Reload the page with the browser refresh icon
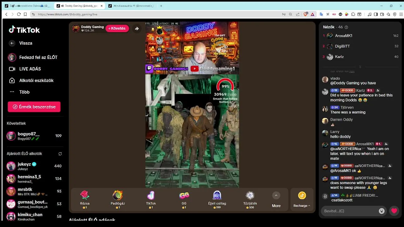Viewport: 404px width, 227px height. point(19,14)
